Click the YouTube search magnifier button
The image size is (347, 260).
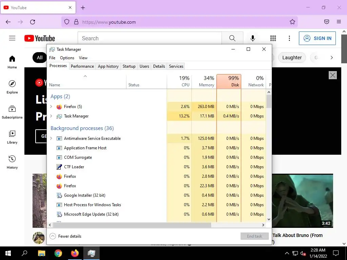(x=232, y=38)
